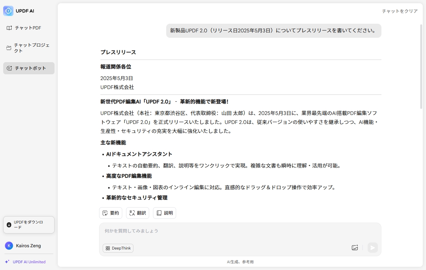
Task: Click the 報道関係各位 heading
Action: (x=116, y=67)
